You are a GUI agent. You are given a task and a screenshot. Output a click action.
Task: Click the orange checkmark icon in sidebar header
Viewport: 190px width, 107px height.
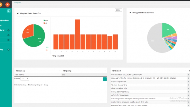[x=1, y=5]
